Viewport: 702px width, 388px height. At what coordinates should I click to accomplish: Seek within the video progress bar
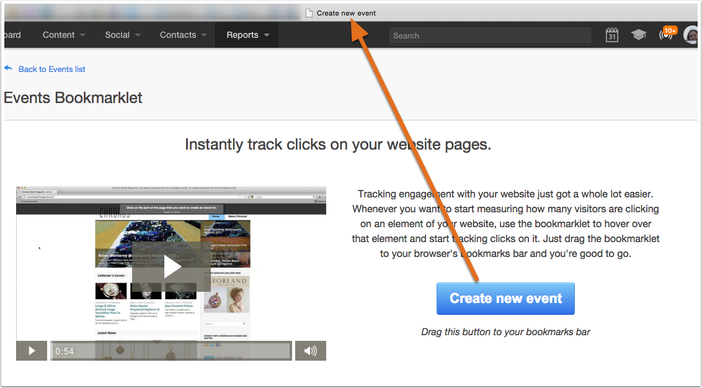pyautogui.click(x=171, y=351)
